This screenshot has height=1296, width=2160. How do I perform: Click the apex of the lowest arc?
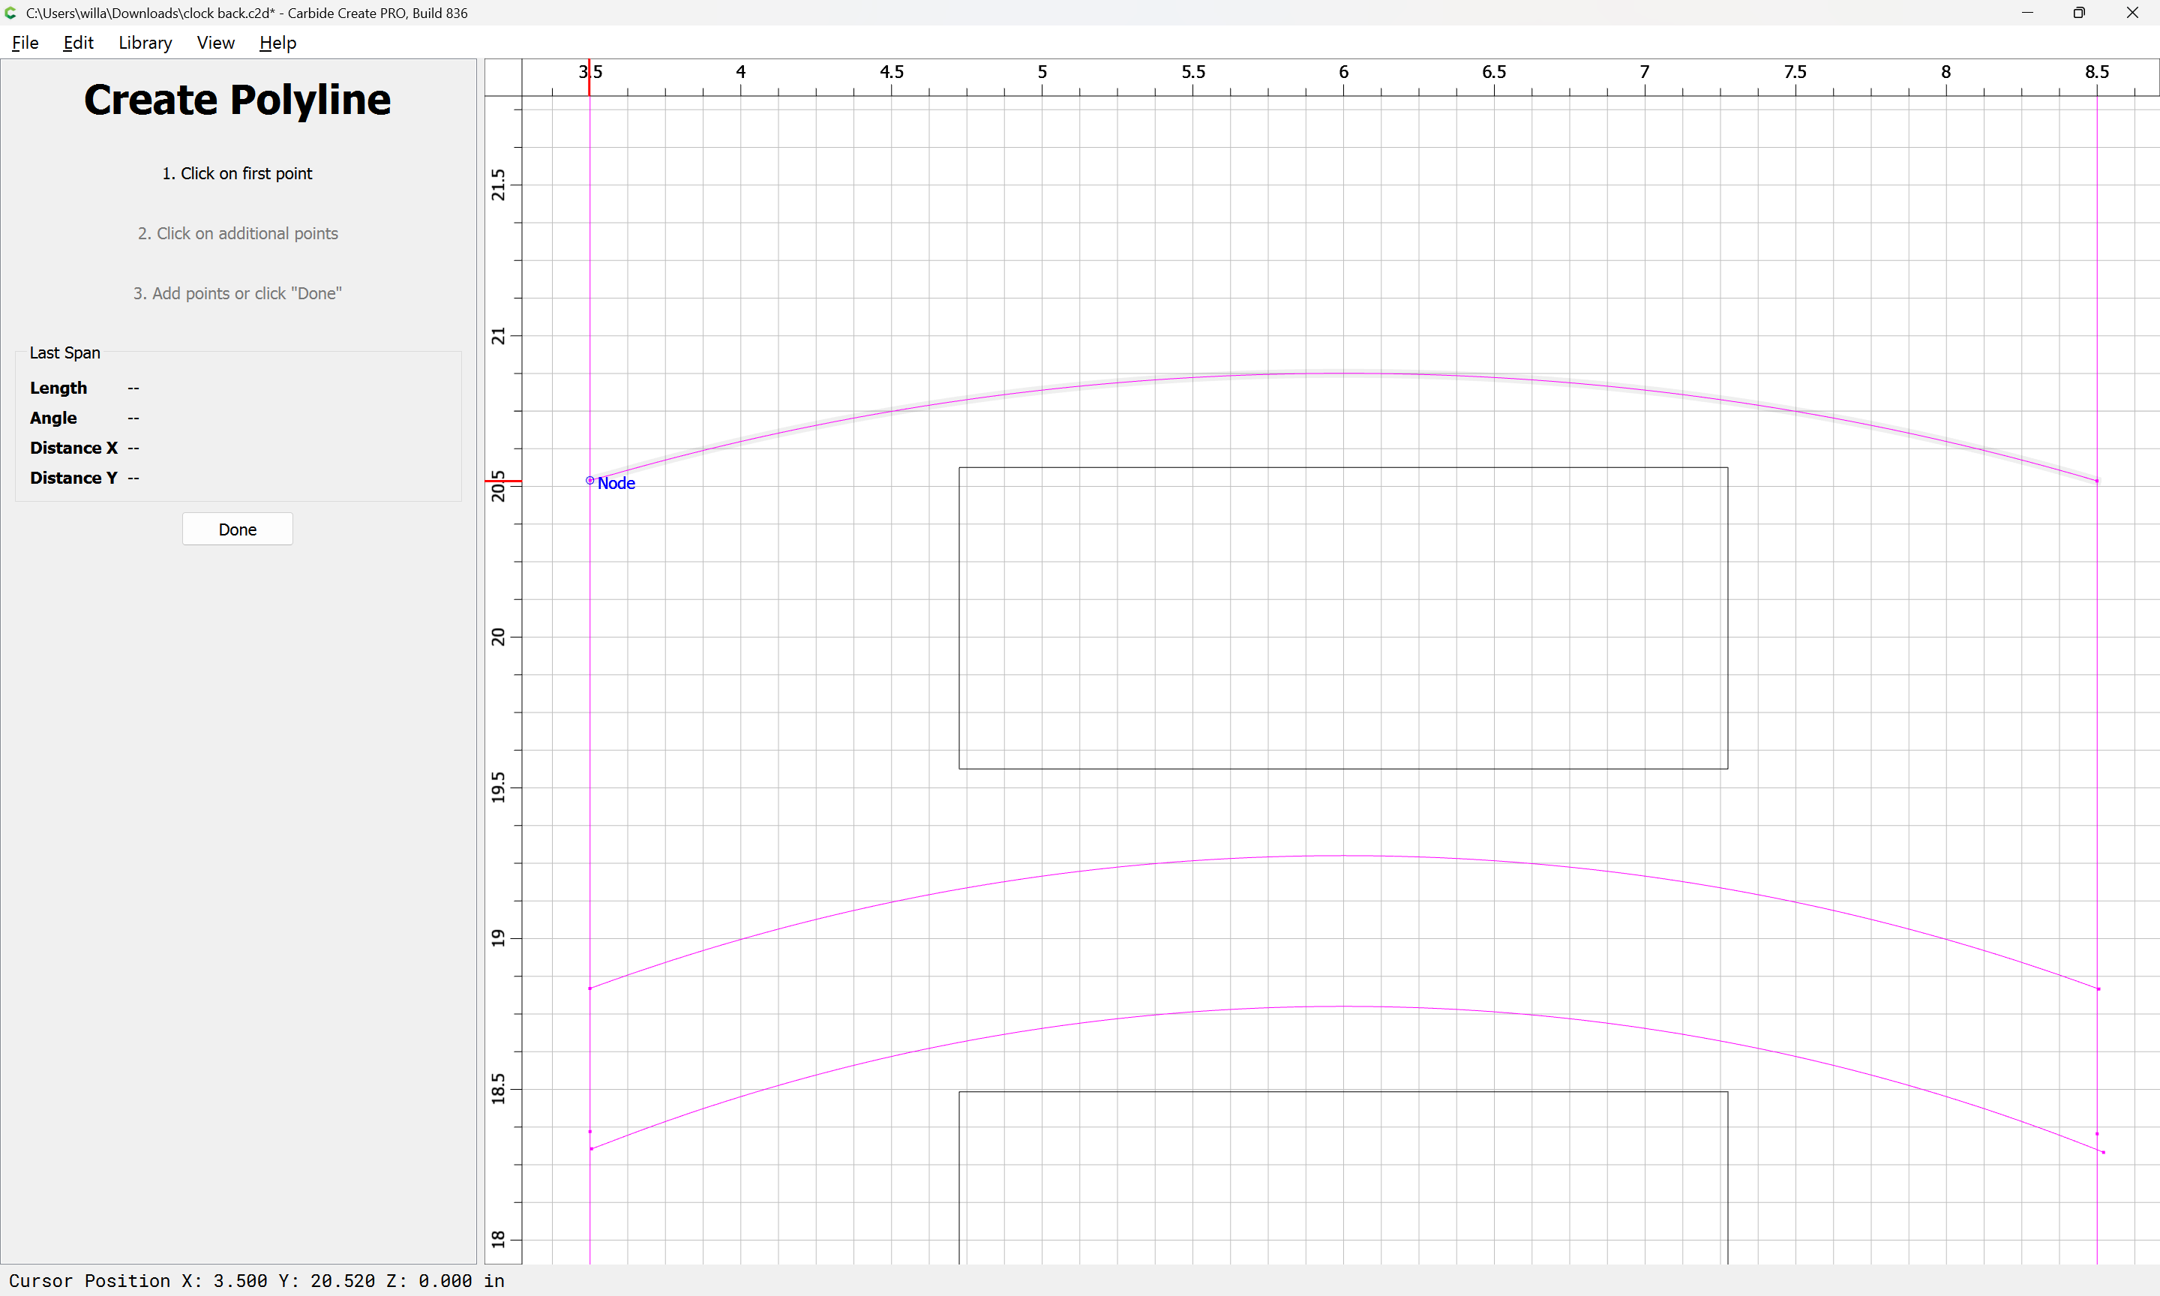[x=1345, y=1006]
